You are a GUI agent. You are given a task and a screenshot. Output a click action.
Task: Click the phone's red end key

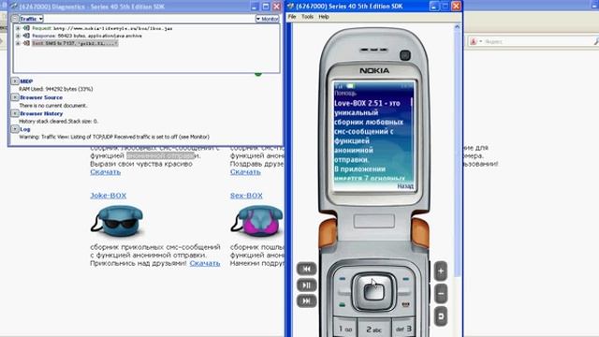point(405,304)
